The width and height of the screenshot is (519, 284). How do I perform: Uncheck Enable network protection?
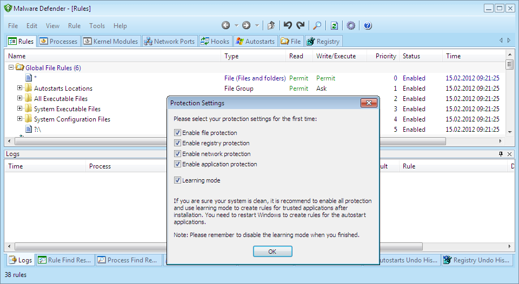[x=177, y=154]
